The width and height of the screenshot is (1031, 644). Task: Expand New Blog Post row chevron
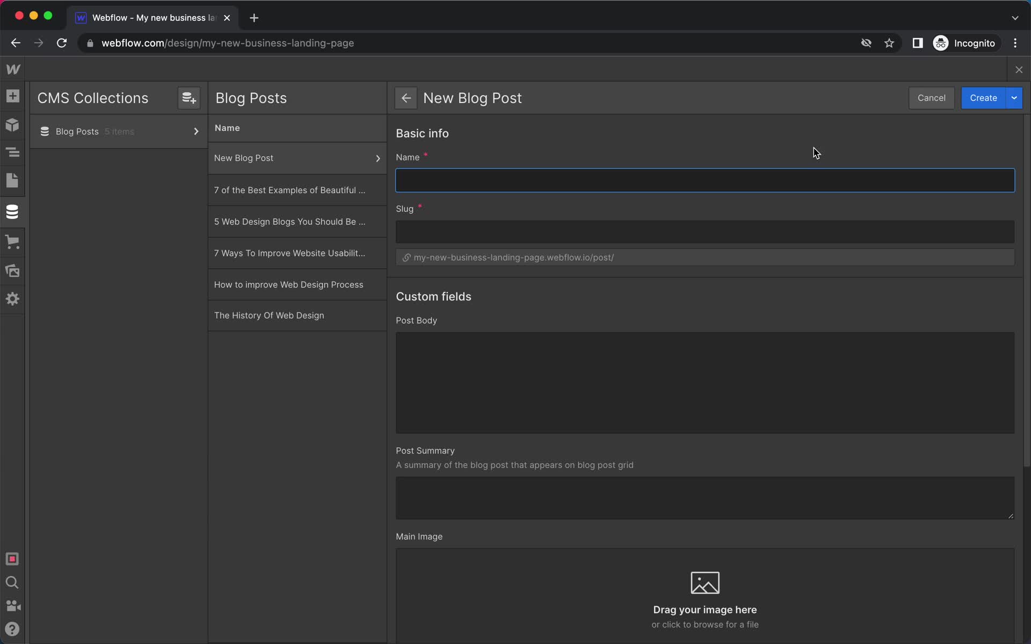(377, 158)
